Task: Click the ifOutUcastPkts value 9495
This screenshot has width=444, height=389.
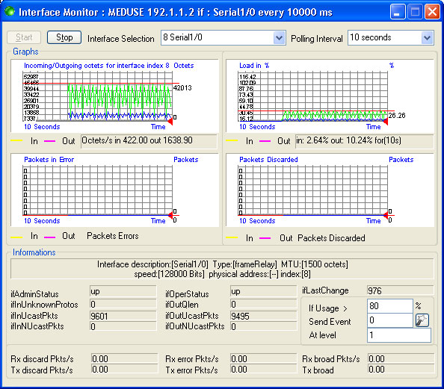Action: click(263, 316)
